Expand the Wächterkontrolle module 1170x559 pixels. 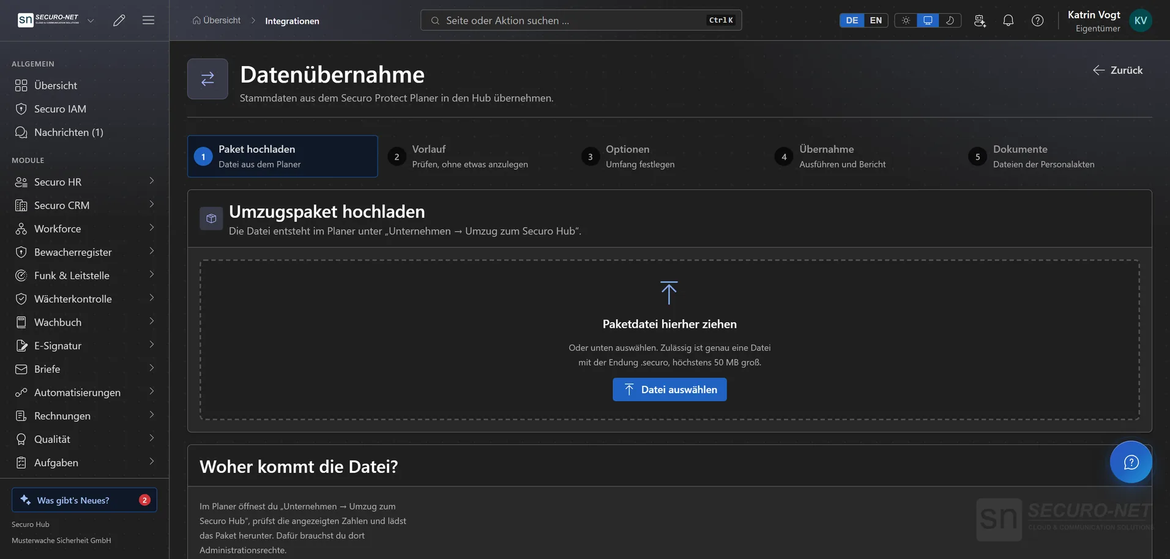[x=84, y=298]
